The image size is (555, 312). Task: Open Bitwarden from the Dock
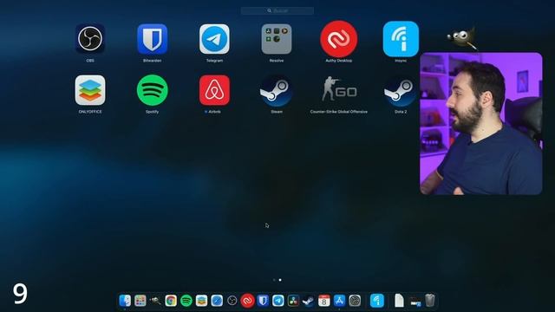263,301
